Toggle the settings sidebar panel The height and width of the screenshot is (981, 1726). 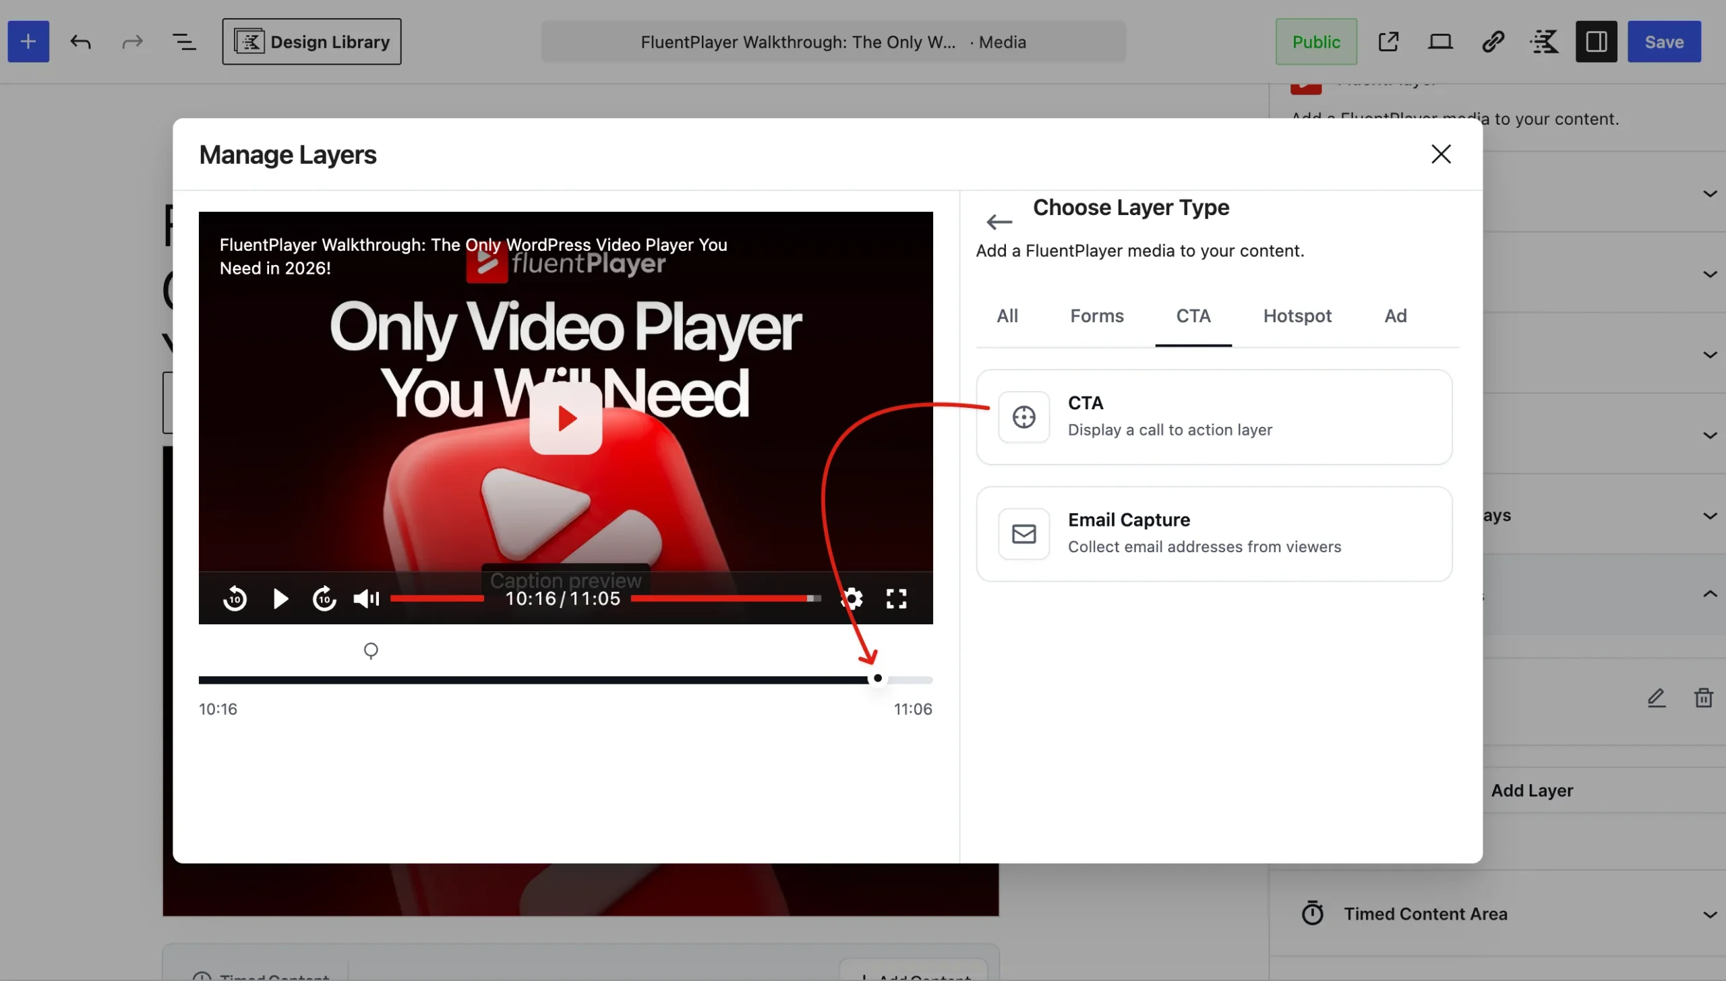point(1596,42)
